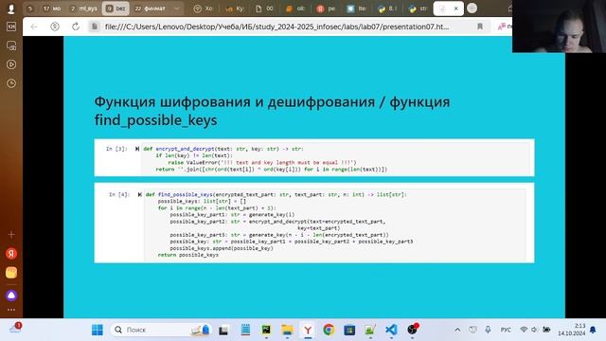Viewport: 606px width, 341px height.
Task: Expand the tab groups dropdown chevron
Action: click(177, 9)
